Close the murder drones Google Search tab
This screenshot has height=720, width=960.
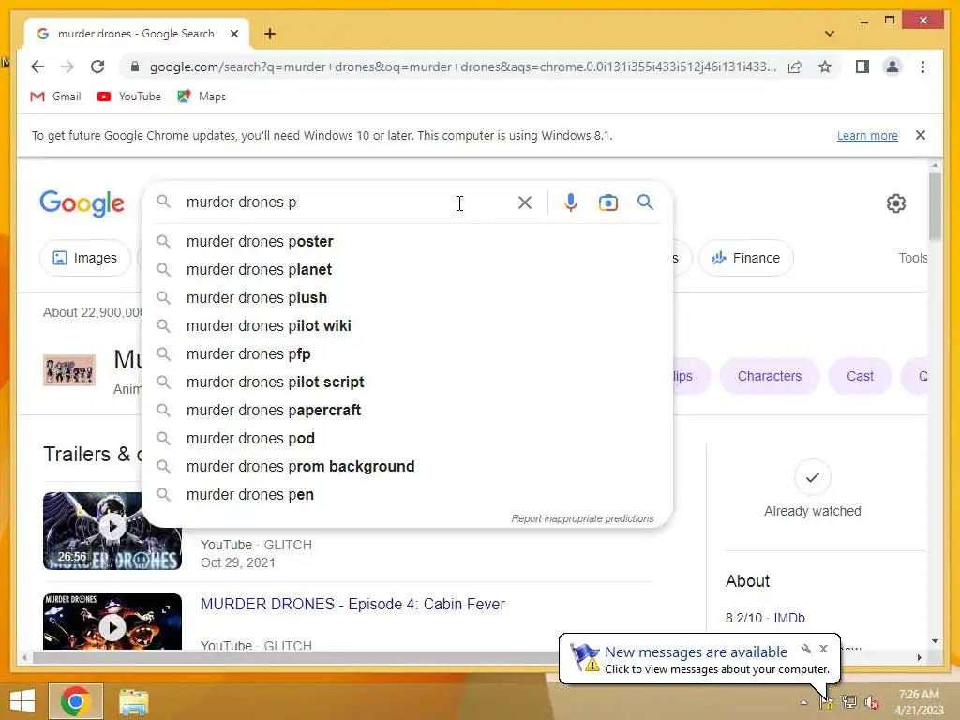coord(233,34)
